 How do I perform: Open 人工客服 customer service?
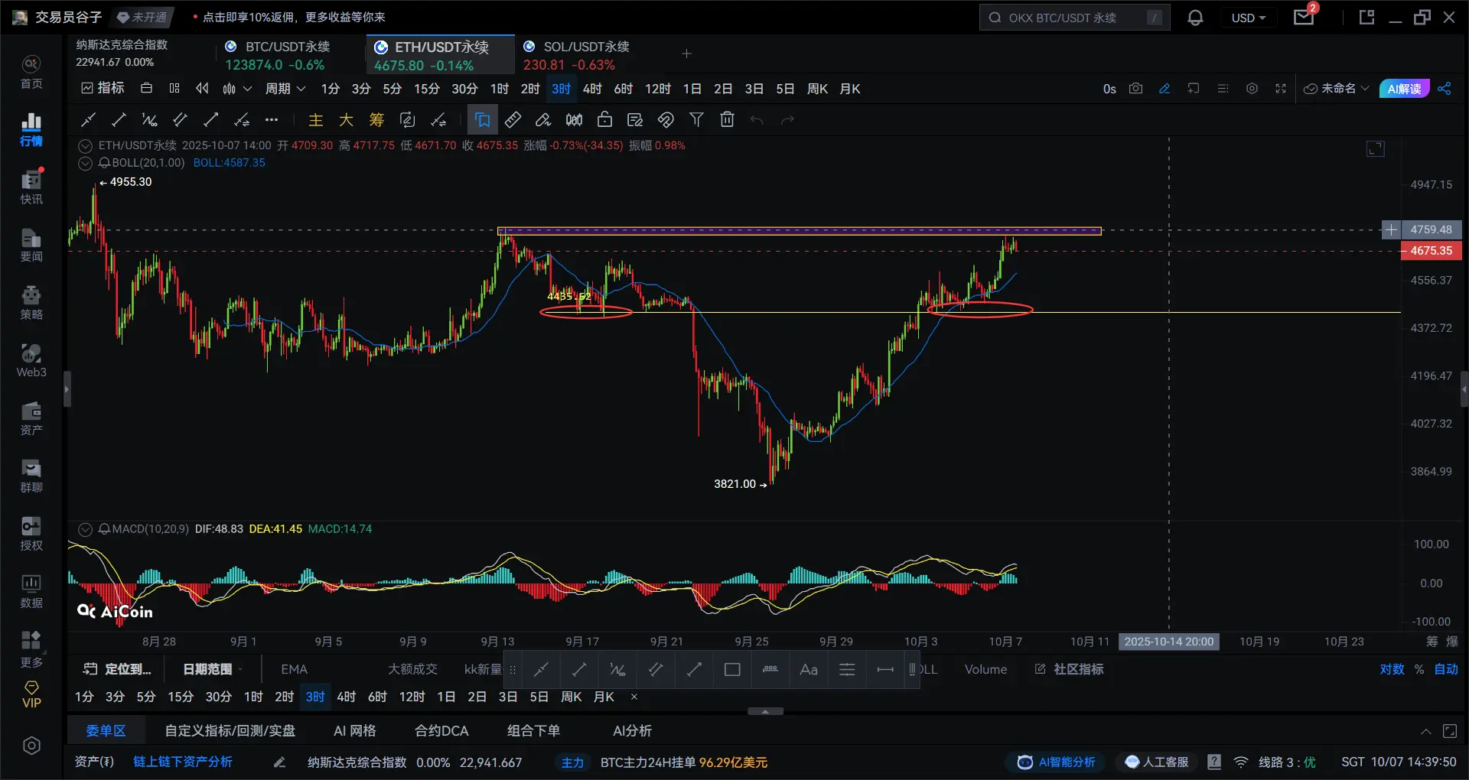coord(1157,762)
